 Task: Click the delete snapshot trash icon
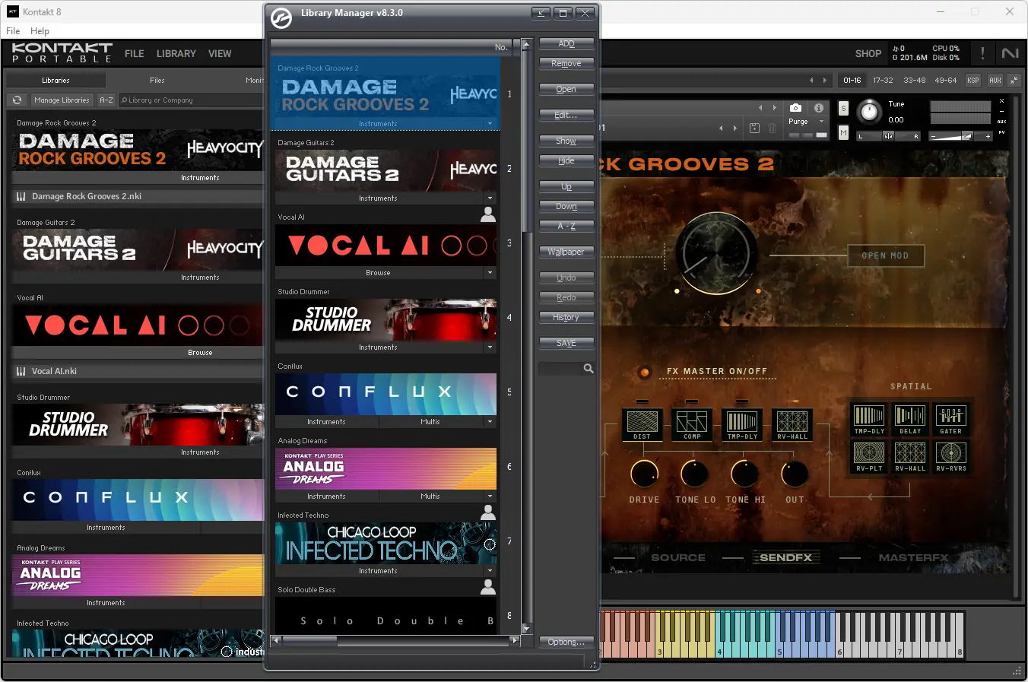pos(773,128)
